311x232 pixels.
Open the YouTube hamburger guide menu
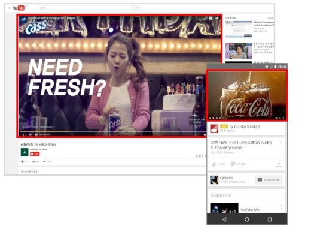click(x=9, y=8)
